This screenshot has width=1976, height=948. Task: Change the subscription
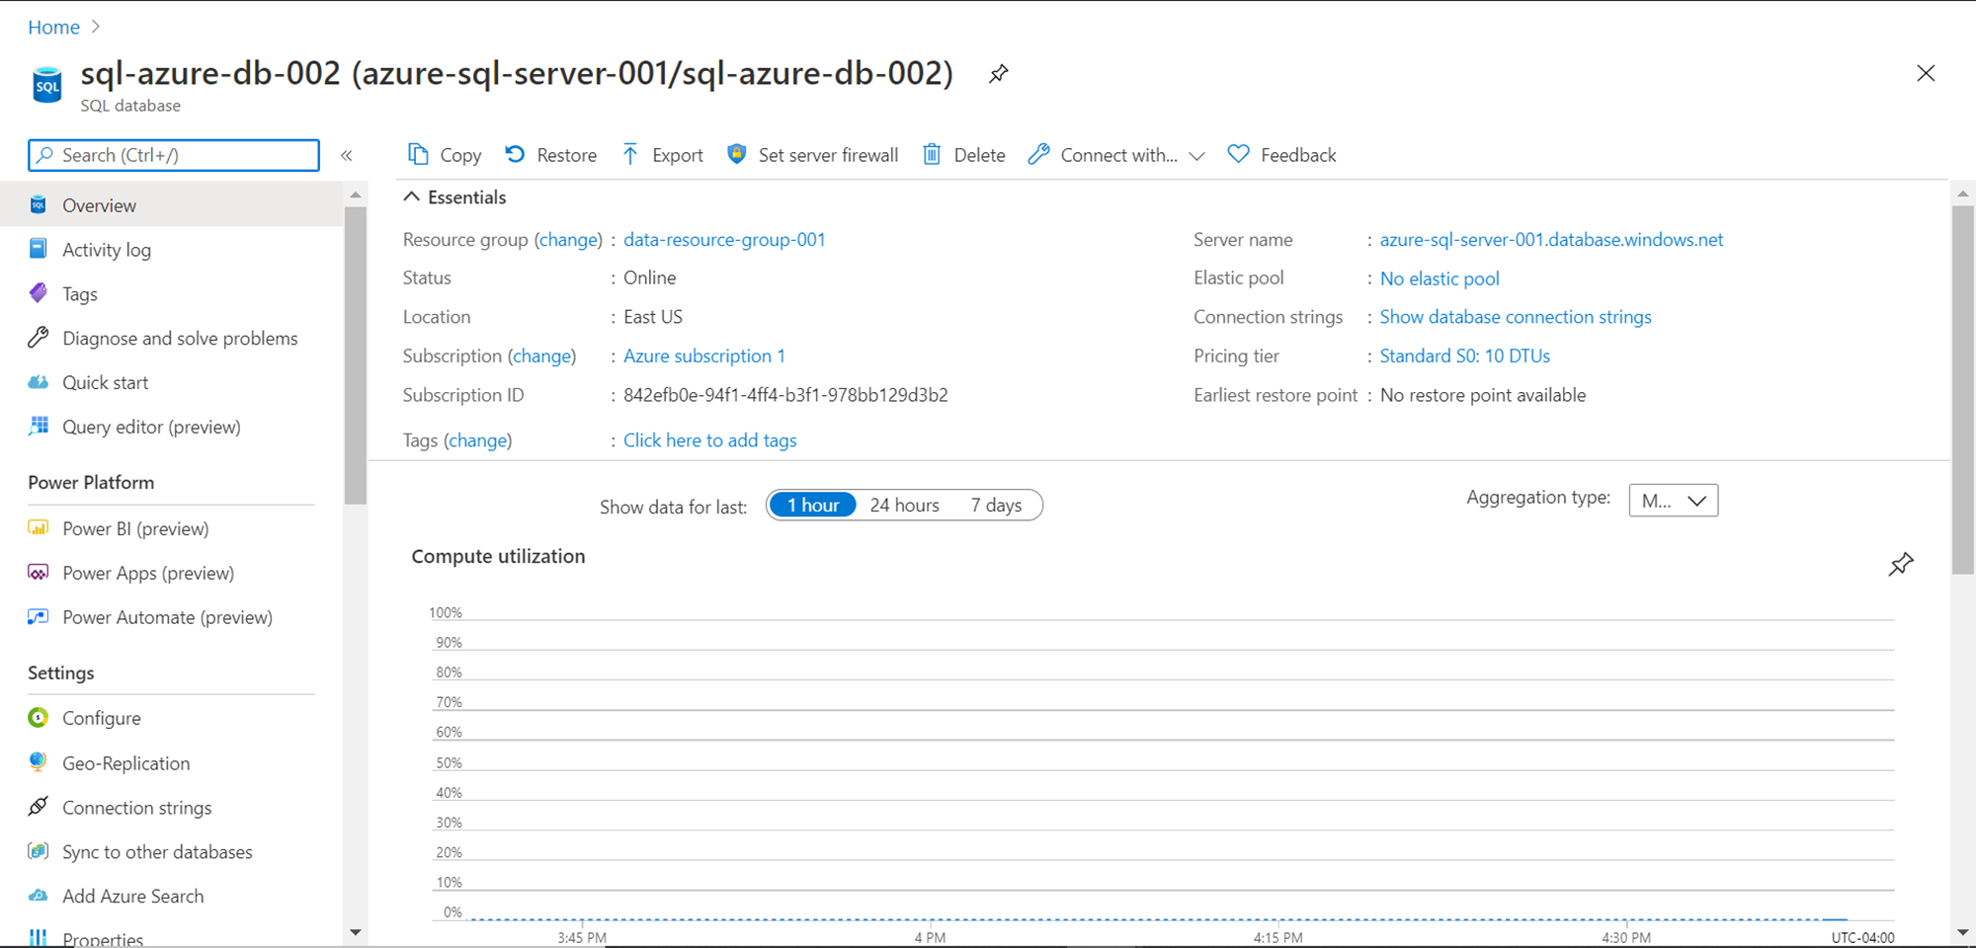coord(541,355)
